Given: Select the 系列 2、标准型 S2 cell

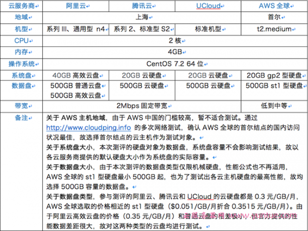Looking at the screenshot, I should click(x=142, y=28).
